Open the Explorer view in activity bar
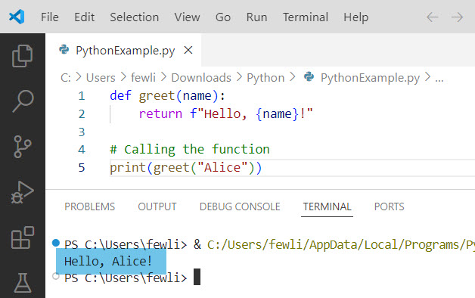The width and height of the screenshot is (475, 298). tap(23, 56)
